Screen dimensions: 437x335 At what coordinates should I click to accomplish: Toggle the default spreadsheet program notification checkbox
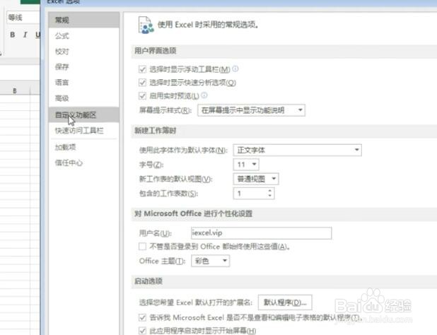click(142, 317)
